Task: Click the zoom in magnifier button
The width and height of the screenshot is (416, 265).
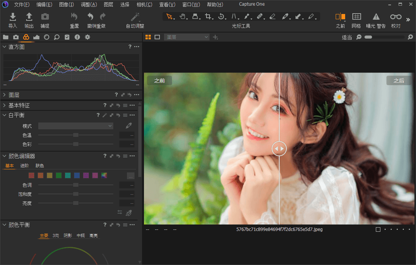Action: [410, 37]
